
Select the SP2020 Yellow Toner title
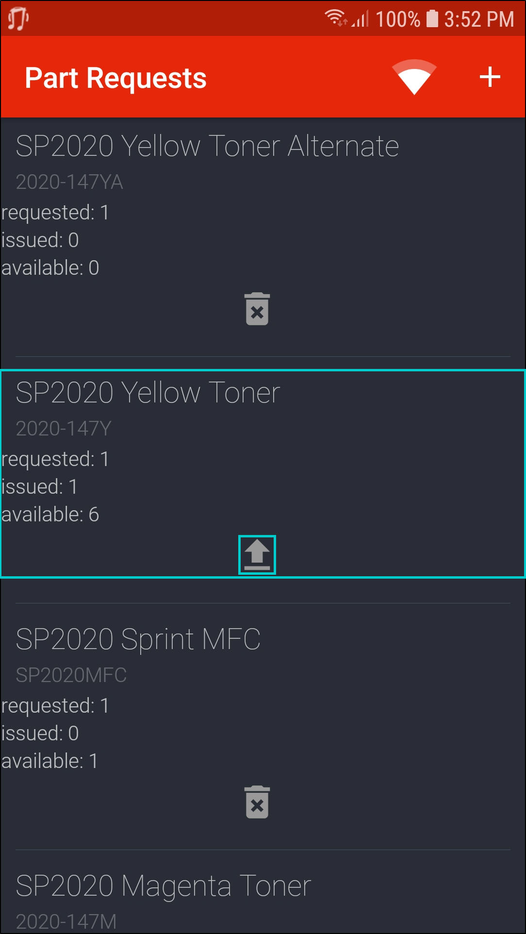coord(148,393)
